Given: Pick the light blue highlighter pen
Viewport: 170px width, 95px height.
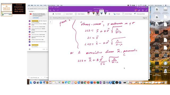Looking at the screenshot, I should tap(101, 13).
